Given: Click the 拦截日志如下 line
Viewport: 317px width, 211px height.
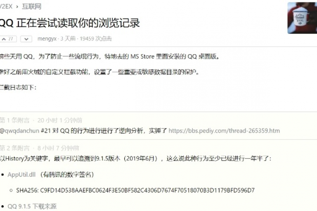Looking at the screenshot, I should [18, 87].
